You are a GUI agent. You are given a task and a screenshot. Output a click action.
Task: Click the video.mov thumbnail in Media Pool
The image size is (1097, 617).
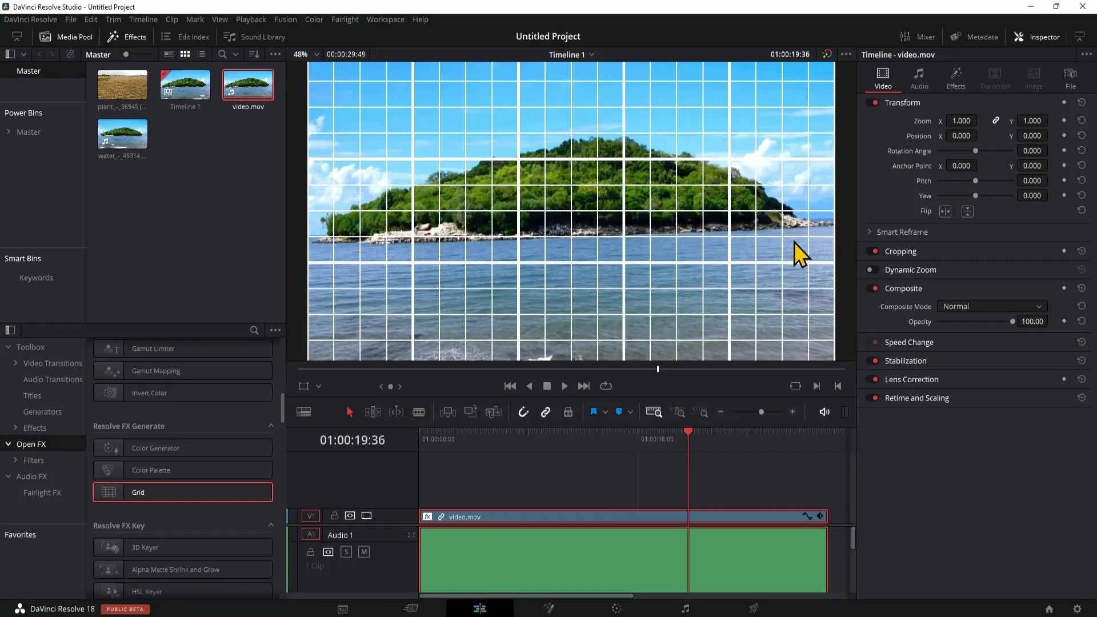pos(248,85)
